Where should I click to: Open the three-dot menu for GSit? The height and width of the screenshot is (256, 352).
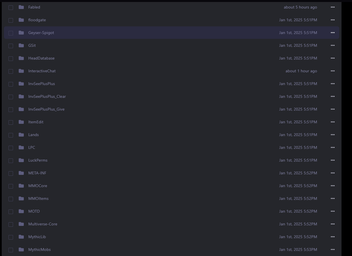point(333,45)
